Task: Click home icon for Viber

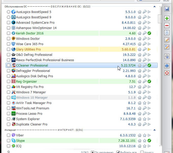Action: tap(140, 135)
